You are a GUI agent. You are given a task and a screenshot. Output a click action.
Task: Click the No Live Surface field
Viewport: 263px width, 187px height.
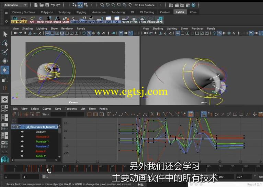pos(145,5)
